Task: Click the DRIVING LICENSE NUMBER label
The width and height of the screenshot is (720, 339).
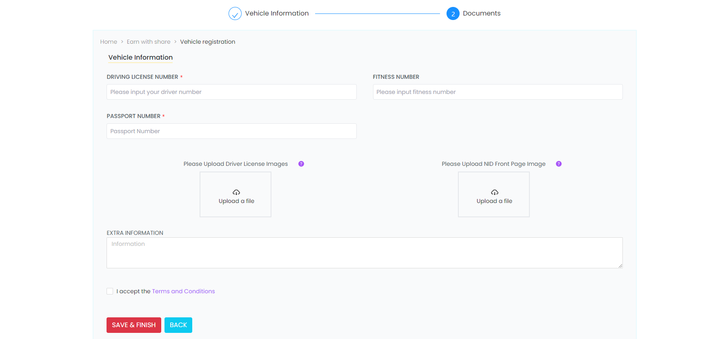Action: [142, 77]
